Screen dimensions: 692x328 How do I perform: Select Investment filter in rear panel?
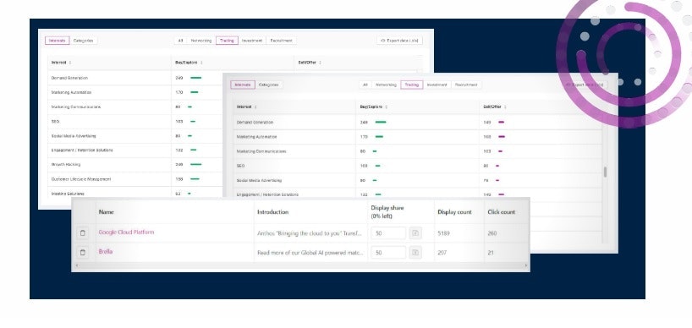pos(252,41)
